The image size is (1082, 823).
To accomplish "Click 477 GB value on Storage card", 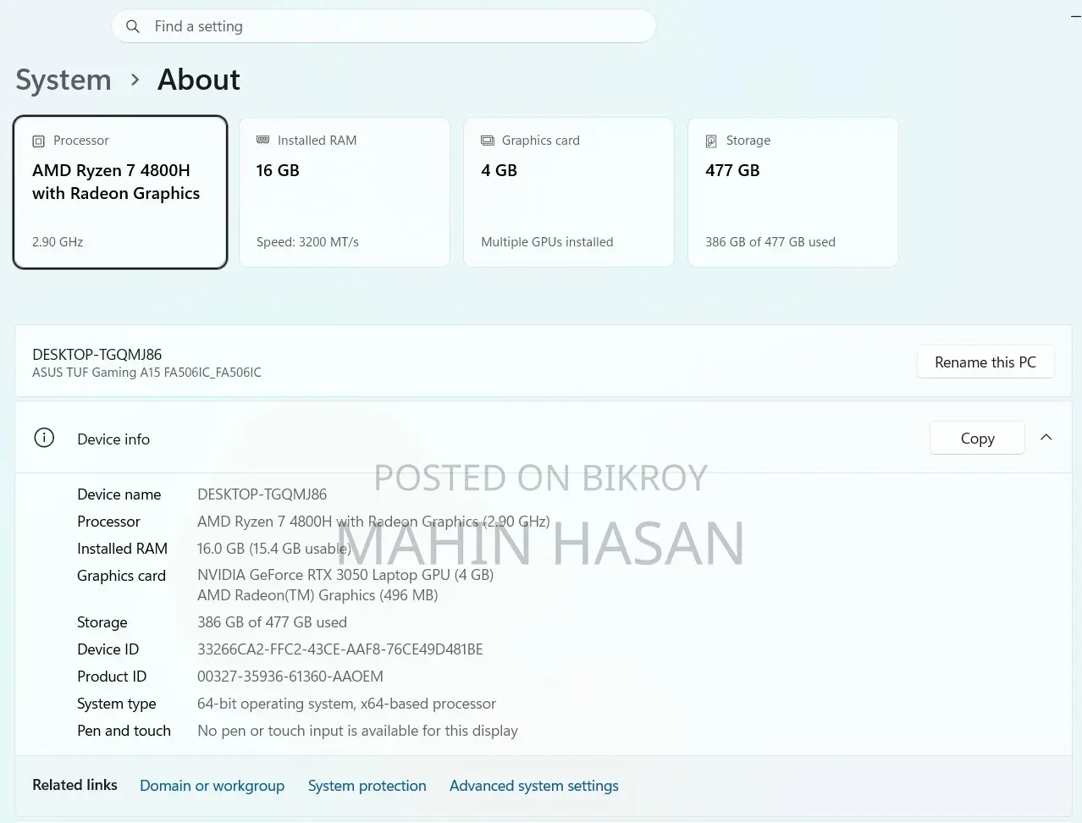I will click(x=732, y=170).
